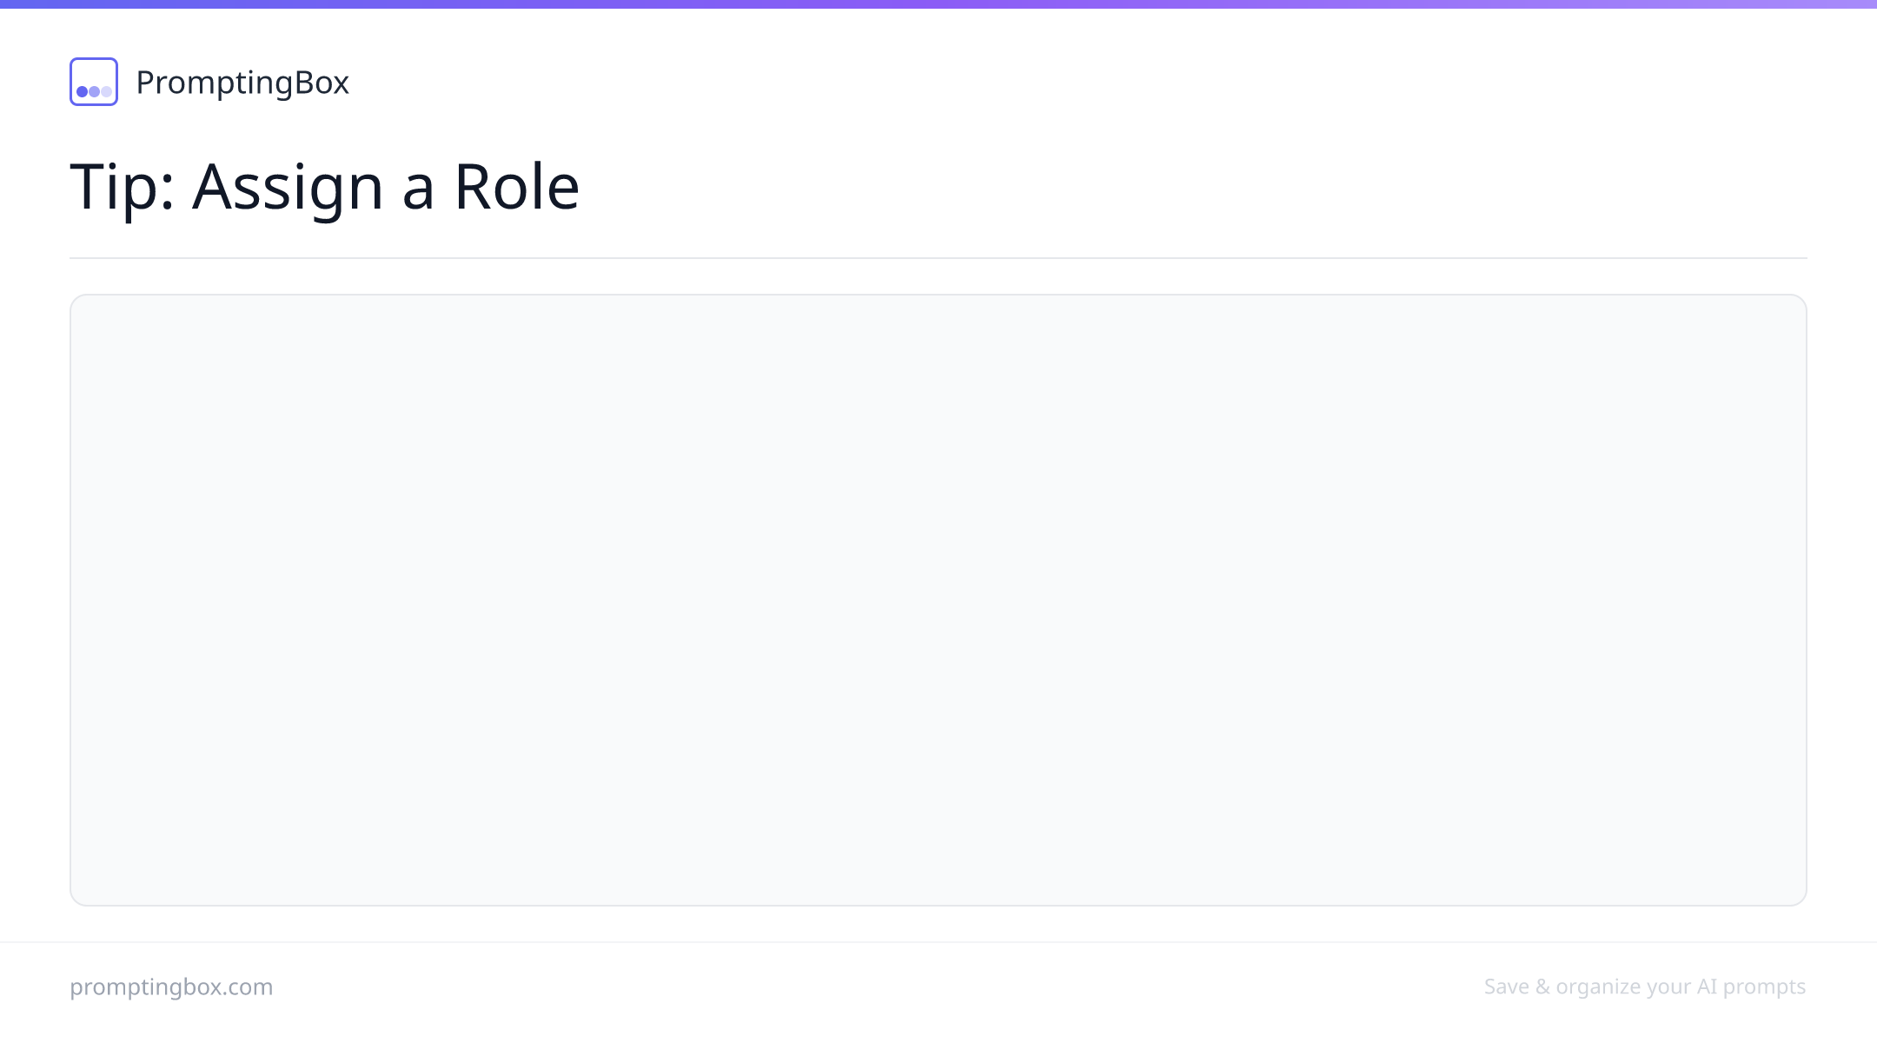Click inside the empty gray content card
1877x1043 pixels.
[938, 600]
